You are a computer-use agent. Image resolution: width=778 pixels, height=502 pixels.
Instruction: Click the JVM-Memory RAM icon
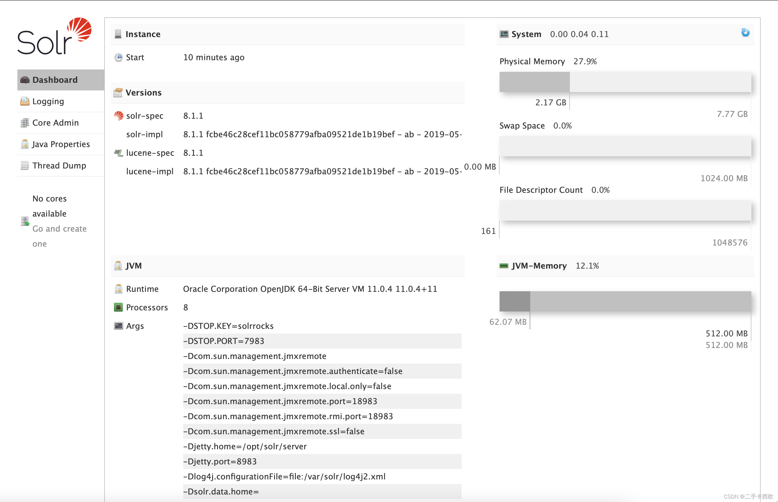point(504,266)
